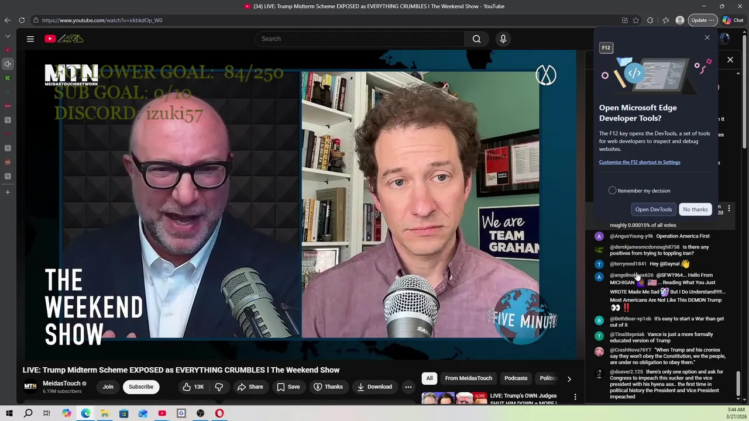Viewport: 749px width, 421px height.
Task: Open Copilot Chat in the toolbar
Action: pos(733,20)
